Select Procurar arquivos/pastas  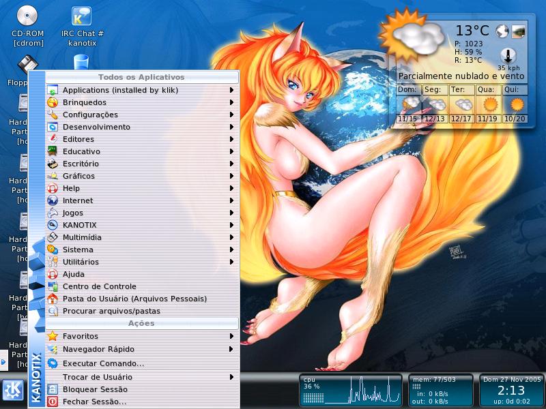(x=142, y=311)
